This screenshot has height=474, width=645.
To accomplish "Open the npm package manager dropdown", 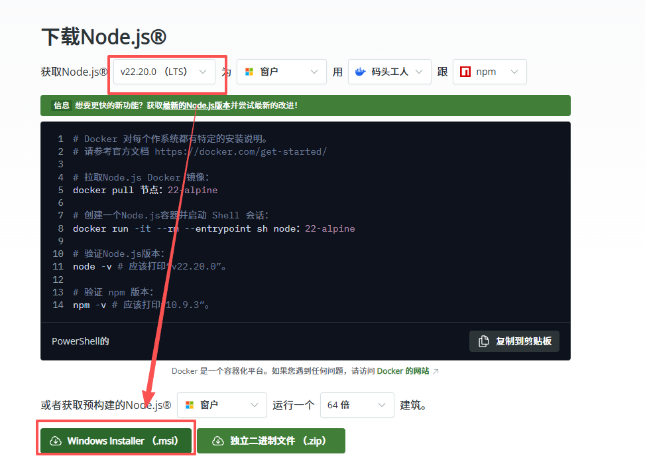I will (489, 72).
